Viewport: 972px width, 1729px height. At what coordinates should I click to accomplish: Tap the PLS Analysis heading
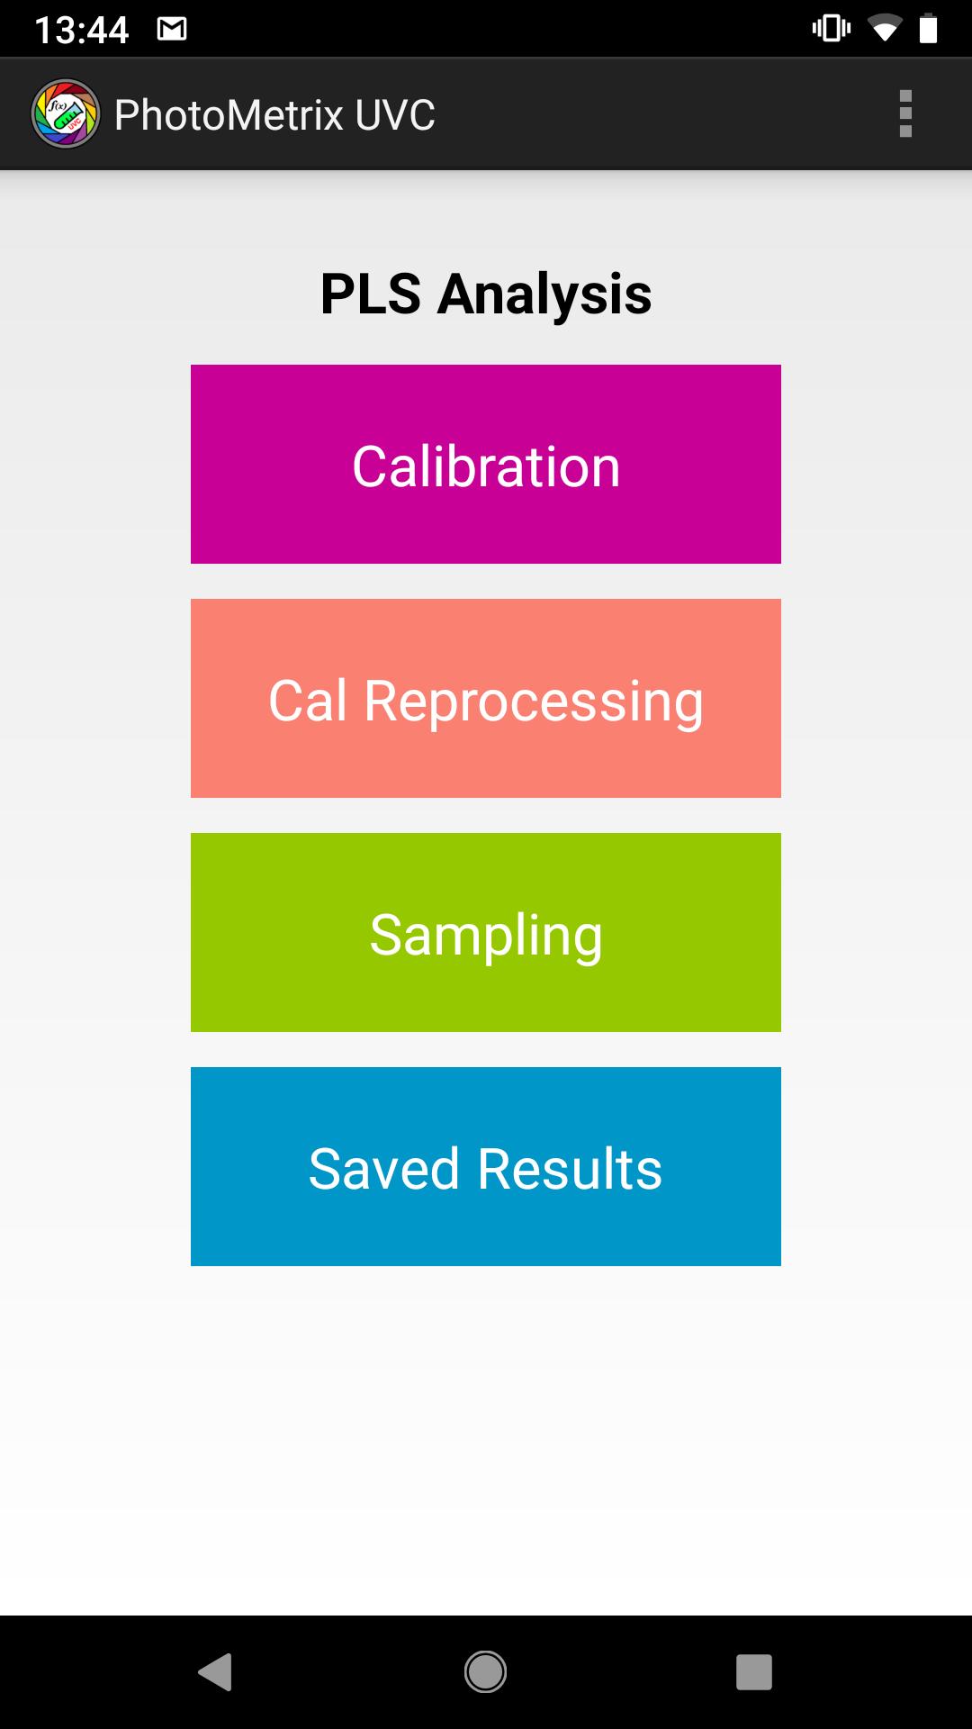(x=486, y=294)
